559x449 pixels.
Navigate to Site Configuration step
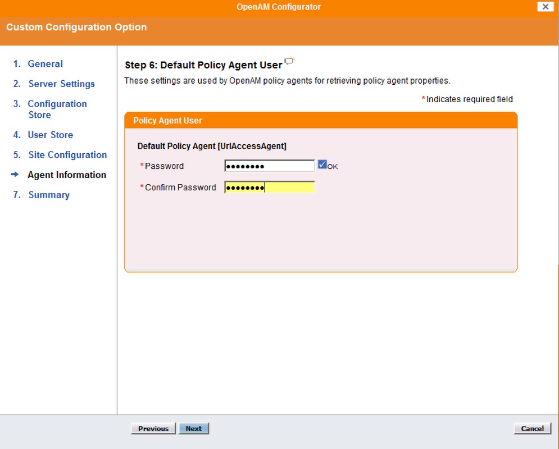pos(67,154)
